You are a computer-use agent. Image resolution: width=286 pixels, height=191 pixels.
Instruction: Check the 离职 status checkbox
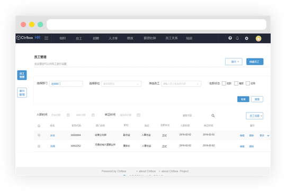pyautogui.click(x=236, y=83)
